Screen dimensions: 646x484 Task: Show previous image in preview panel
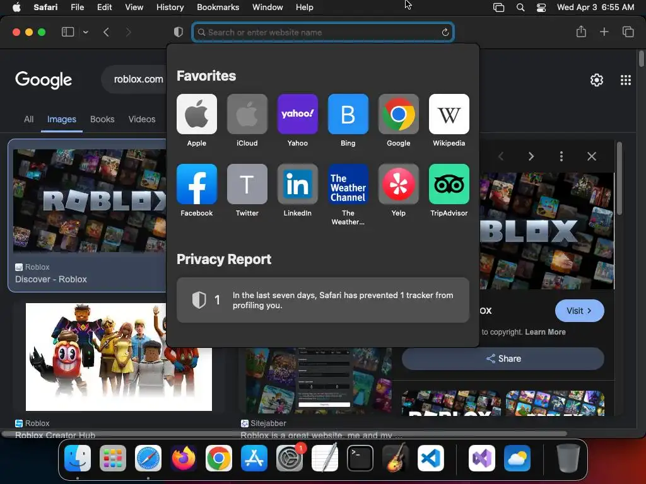coord(501,156)
